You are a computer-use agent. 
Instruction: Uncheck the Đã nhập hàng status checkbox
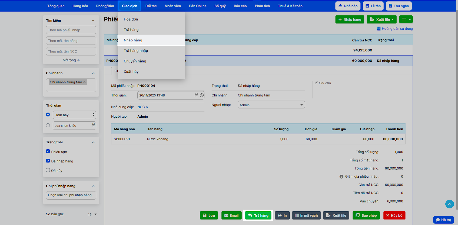click(x=48, y=161)
